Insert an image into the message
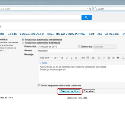Screen dimensions: 125x125 (x=88, y=58)
